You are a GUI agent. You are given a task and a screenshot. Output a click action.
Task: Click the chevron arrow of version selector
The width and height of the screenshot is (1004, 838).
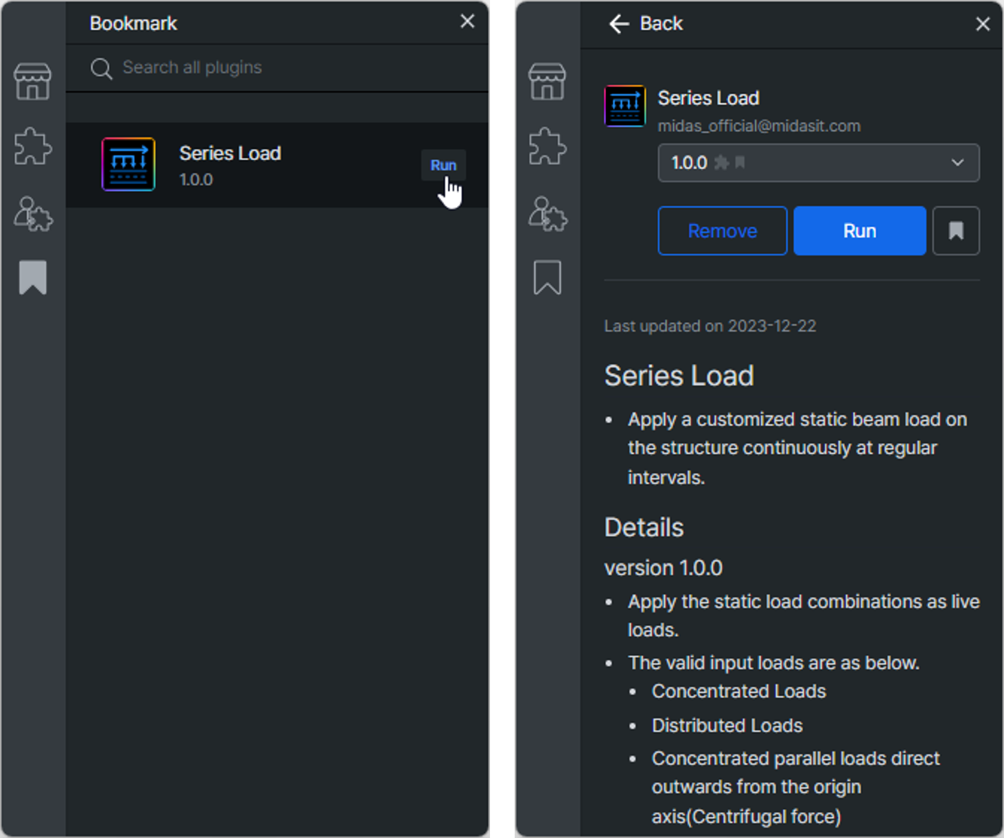coord(957,163)
